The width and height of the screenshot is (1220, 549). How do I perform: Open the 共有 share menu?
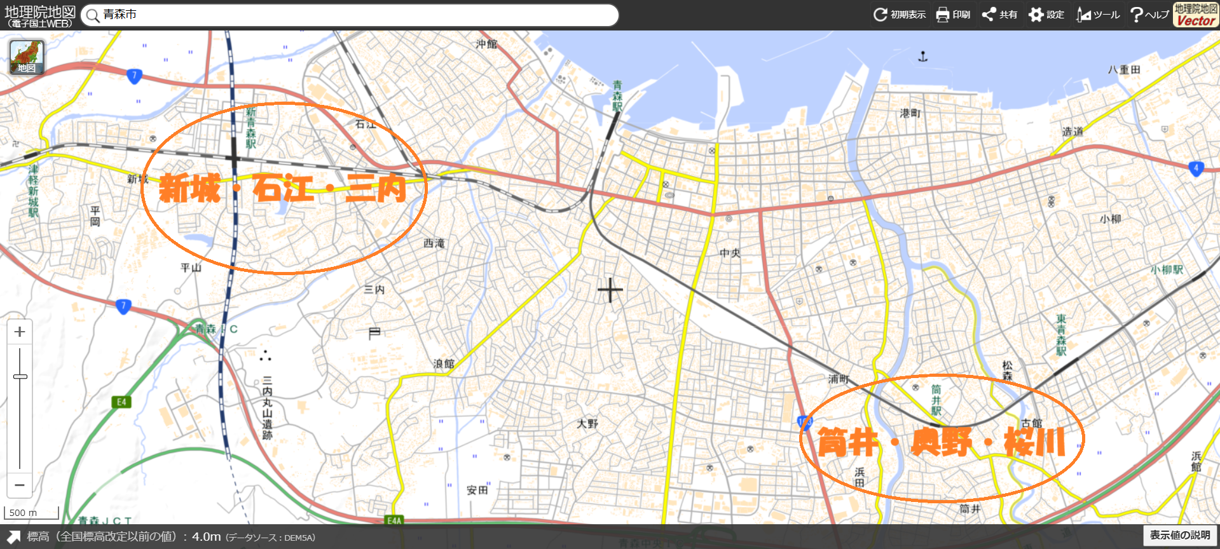click(x=999, y=15)
